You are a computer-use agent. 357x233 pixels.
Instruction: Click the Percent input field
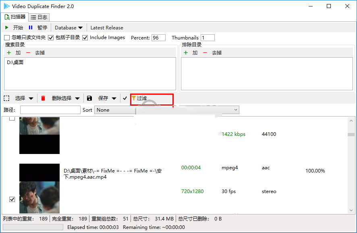point(158,37)
